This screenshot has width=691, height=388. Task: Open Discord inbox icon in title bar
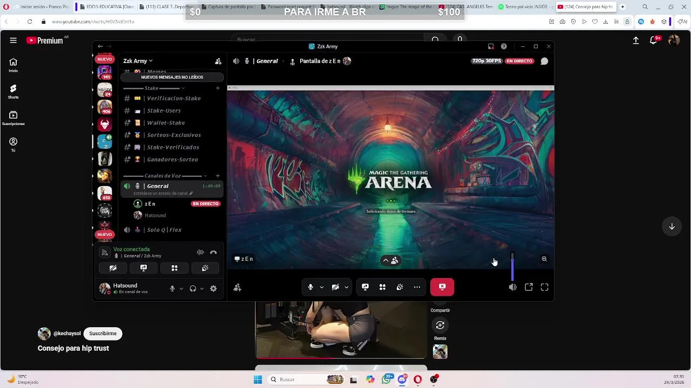tap(491, 46)
